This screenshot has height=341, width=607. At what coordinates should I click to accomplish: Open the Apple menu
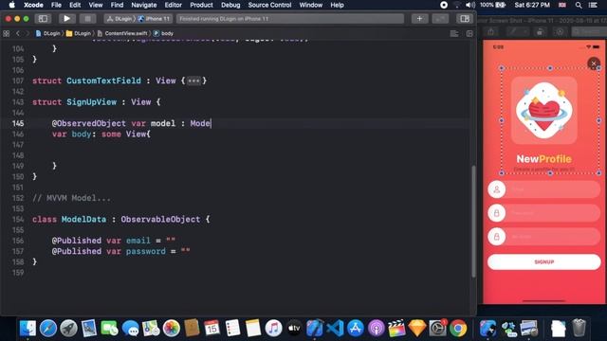click(11, 5)
